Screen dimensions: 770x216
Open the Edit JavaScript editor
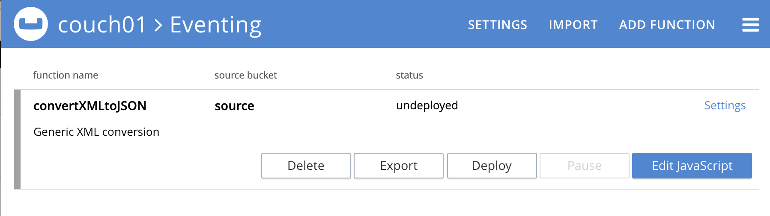(x=692, y=166)
